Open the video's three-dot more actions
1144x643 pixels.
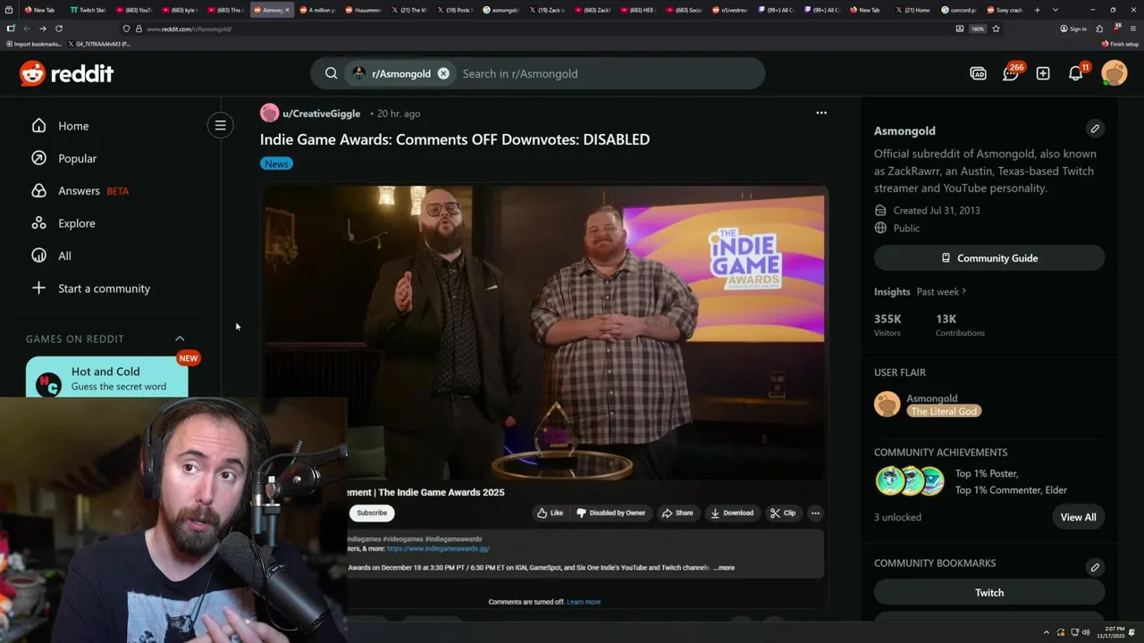pos(815,513)
